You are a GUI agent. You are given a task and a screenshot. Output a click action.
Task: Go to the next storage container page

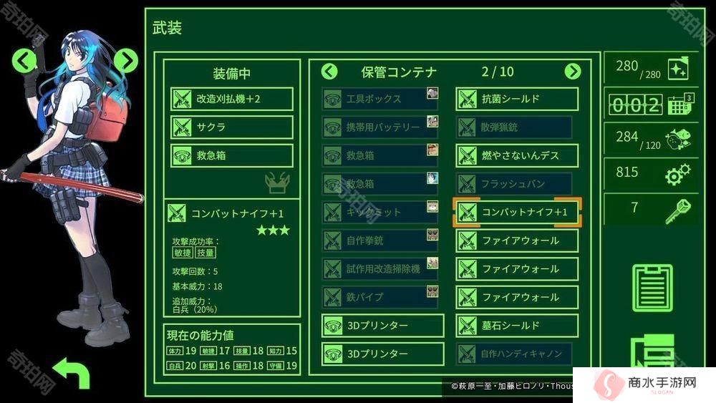573,71
